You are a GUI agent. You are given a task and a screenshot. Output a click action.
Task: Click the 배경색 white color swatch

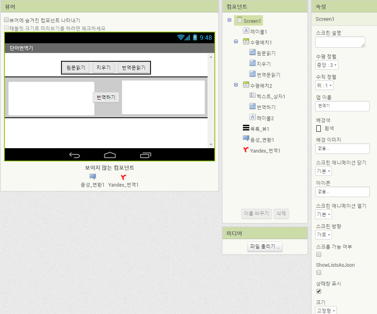pyautogui.click(x=319, y=129)
